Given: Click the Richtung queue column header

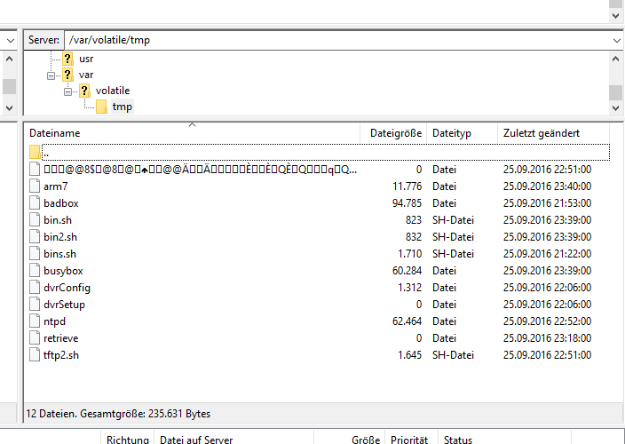Looking at the screenshot, I should point(127,439).
